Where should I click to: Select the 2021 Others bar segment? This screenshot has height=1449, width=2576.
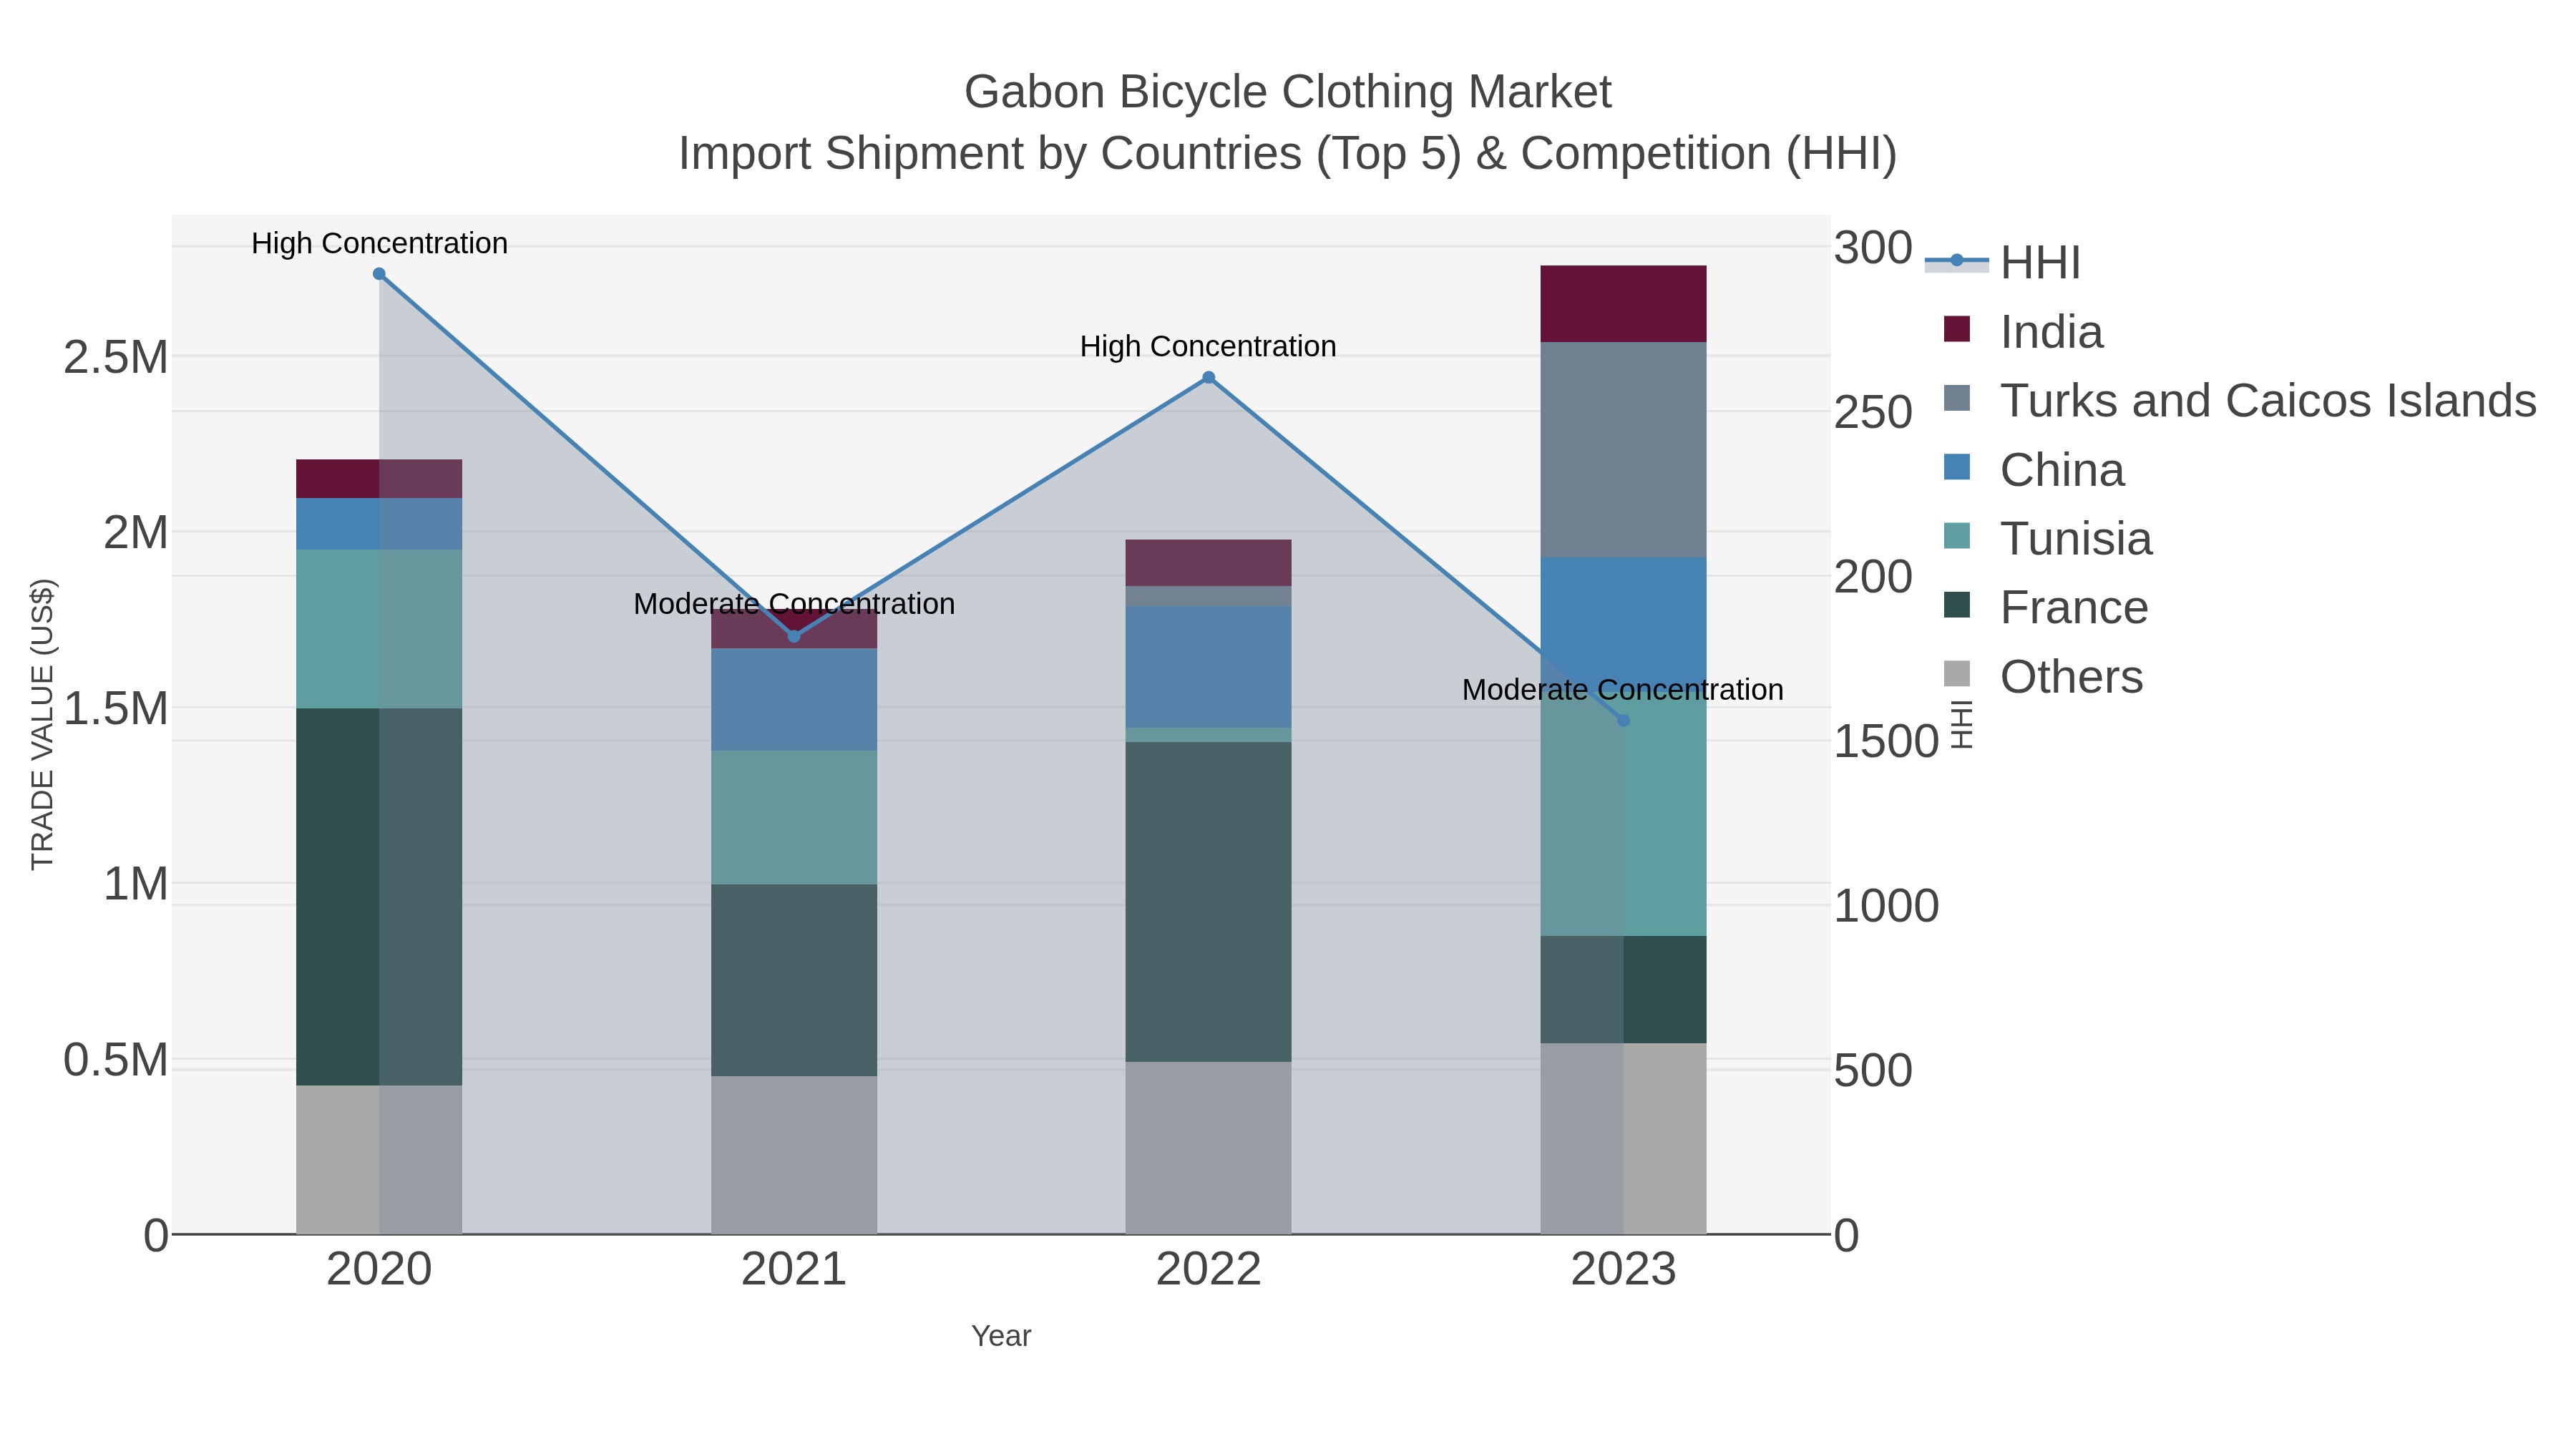click(794, 1155)
